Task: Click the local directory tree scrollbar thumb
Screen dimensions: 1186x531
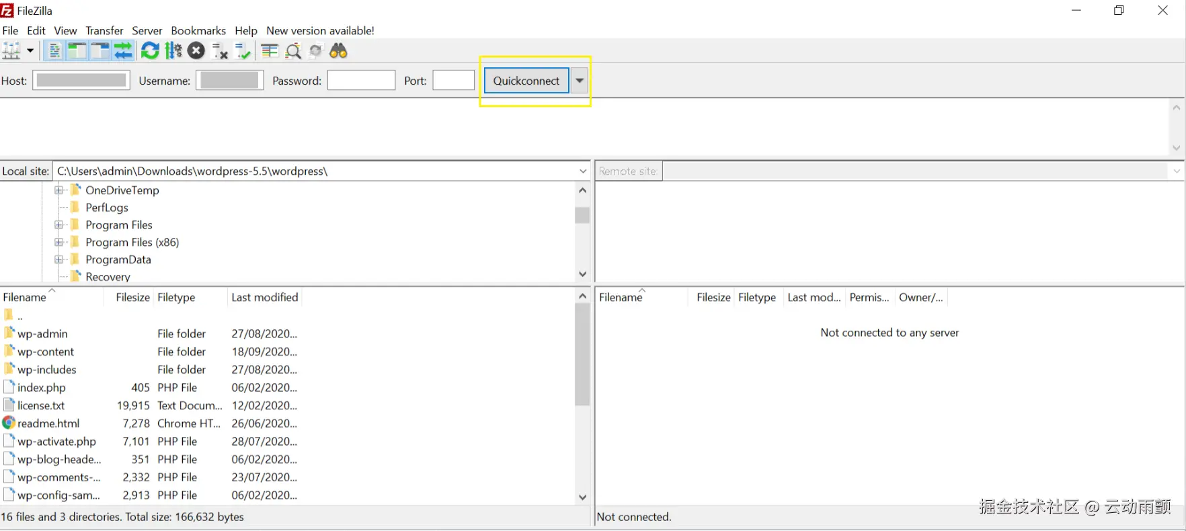Action: tap(582, 215)
